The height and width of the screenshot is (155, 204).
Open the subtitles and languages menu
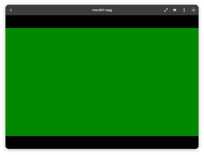click(x=175, y=10)
